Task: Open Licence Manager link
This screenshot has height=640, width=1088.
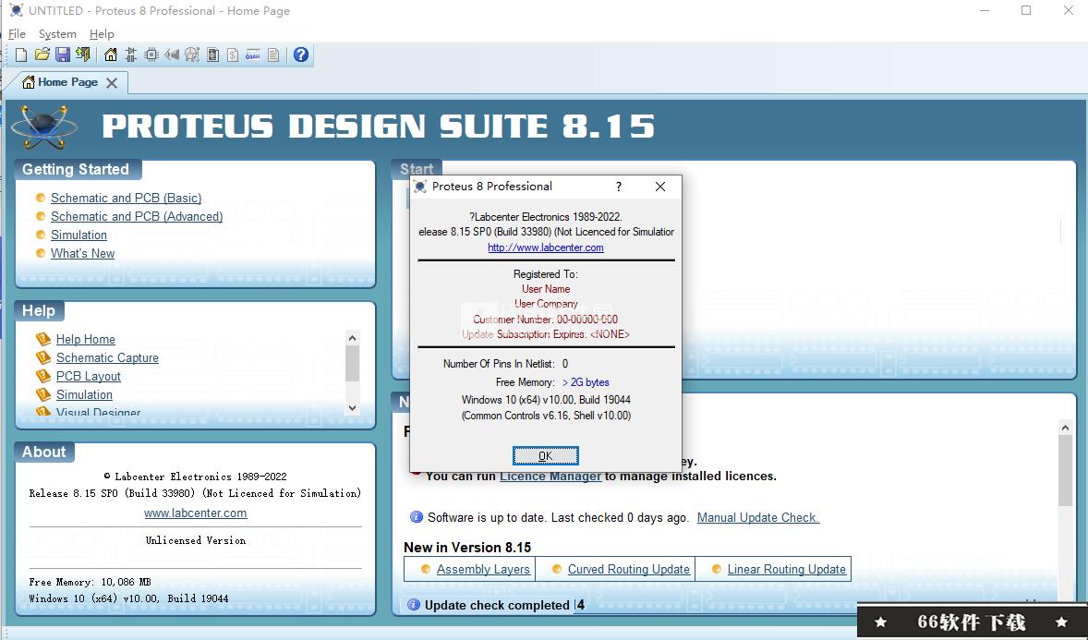Action: click(550, 477)
